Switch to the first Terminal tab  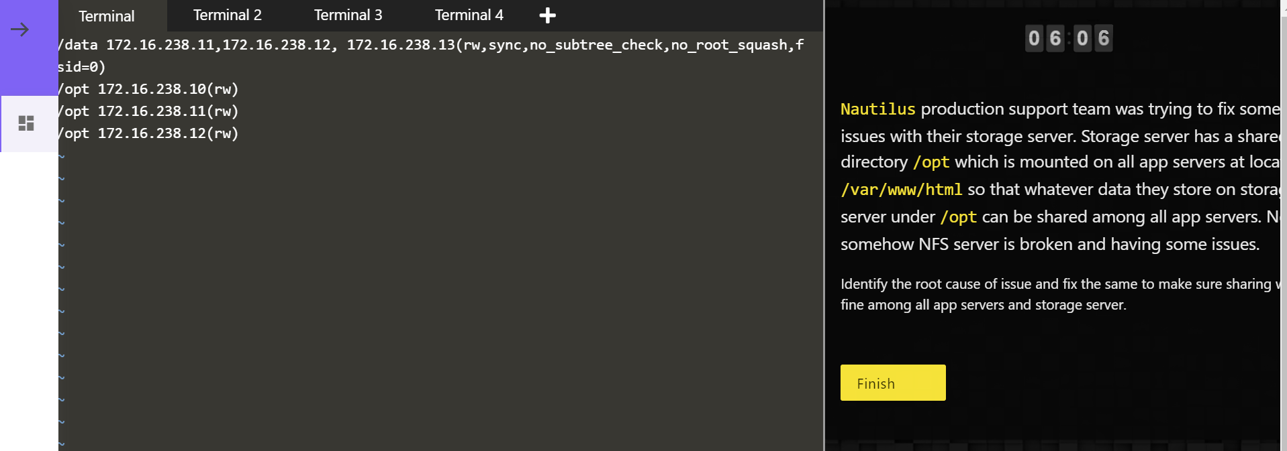point(106,16)
